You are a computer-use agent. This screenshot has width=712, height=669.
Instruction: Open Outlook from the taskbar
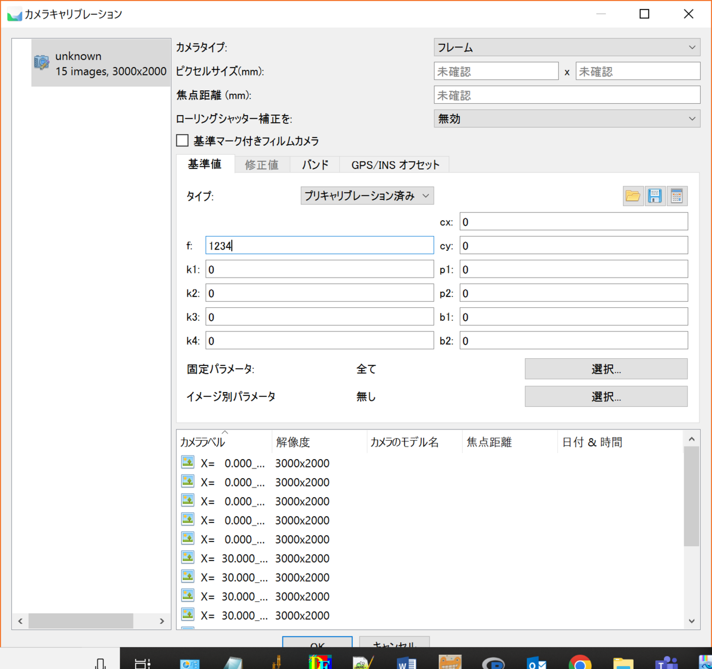click(x=537, y=662)
